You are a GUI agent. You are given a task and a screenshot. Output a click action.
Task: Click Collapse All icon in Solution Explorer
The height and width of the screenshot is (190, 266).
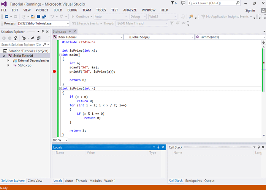pyautogui.click(x=38, y=38)
